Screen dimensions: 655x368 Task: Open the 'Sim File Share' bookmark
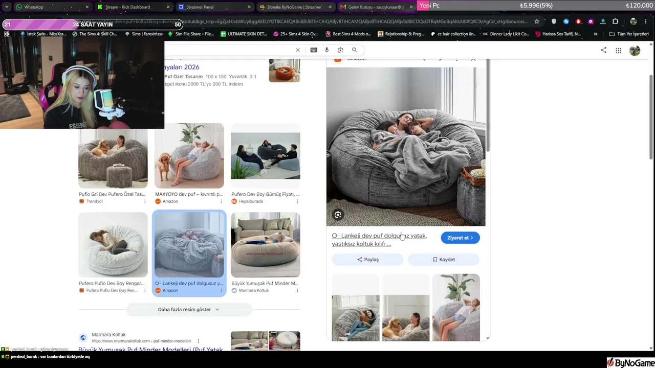pyautogui.click(x=191, y=34)
